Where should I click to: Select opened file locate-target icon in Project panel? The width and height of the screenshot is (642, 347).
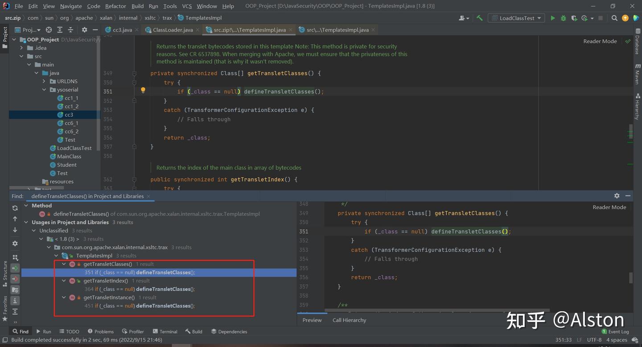[x=49, y=30]
